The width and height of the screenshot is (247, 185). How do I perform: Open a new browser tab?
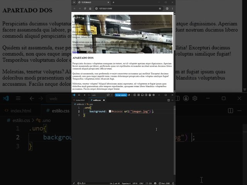click(113, 2)
